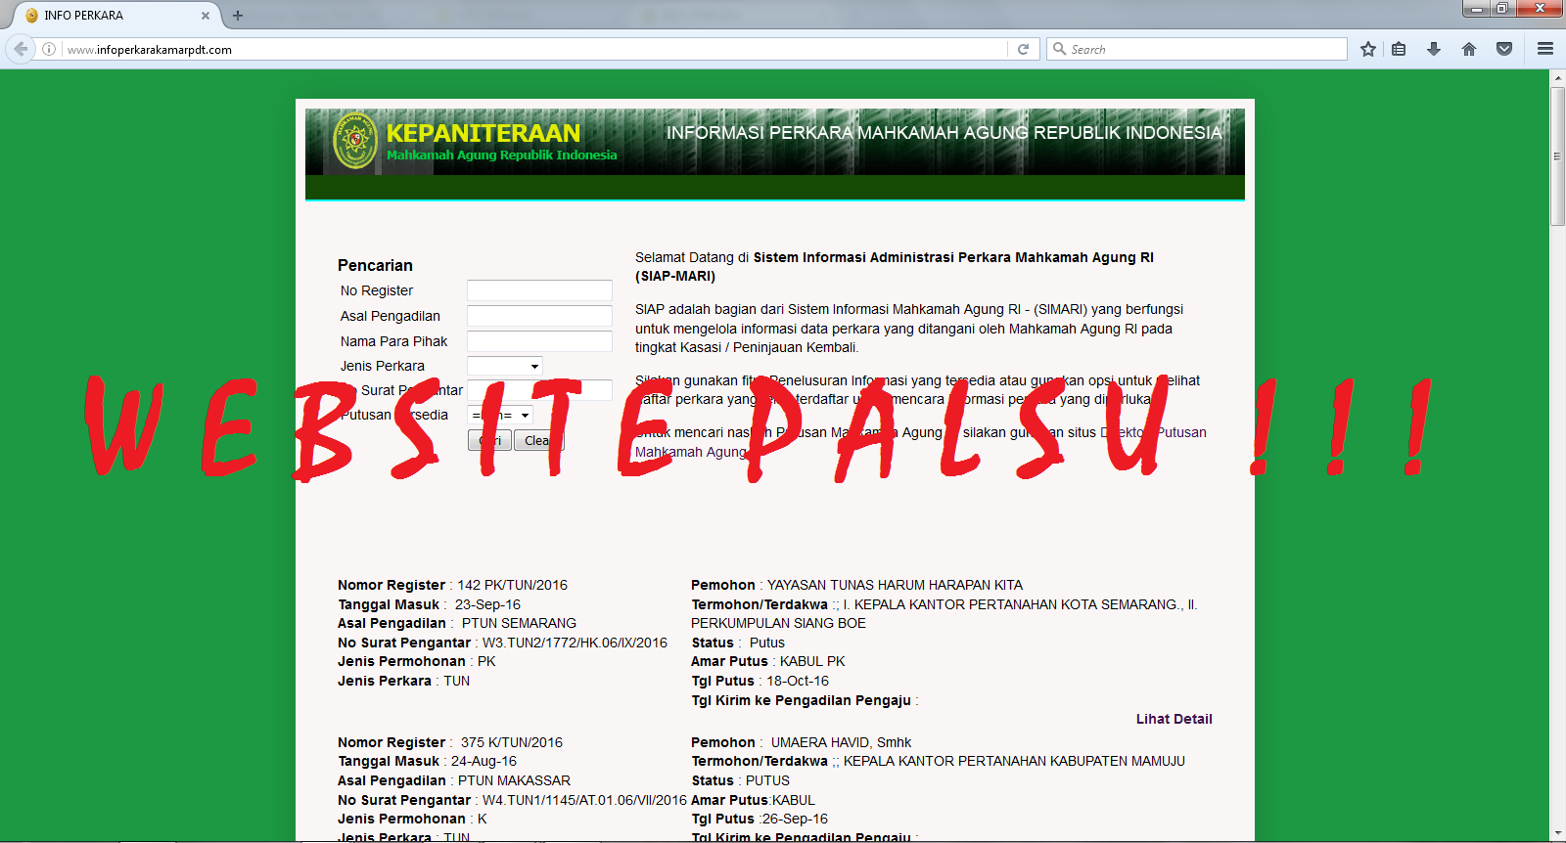Click the page's vertical scrollbar down arrow
The height and width of the screenshot is (843, 1566).
point(1557,833)
